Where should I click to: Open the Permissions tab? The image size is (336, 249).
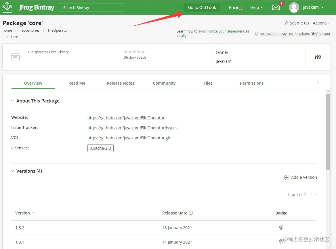pyautogui.click(x=252, y=83)
